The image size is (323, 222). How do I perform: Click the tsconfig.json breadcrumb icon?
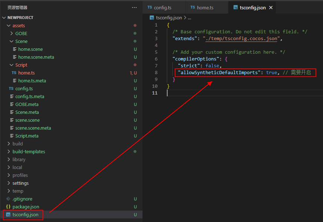click(x=152, y=18)
